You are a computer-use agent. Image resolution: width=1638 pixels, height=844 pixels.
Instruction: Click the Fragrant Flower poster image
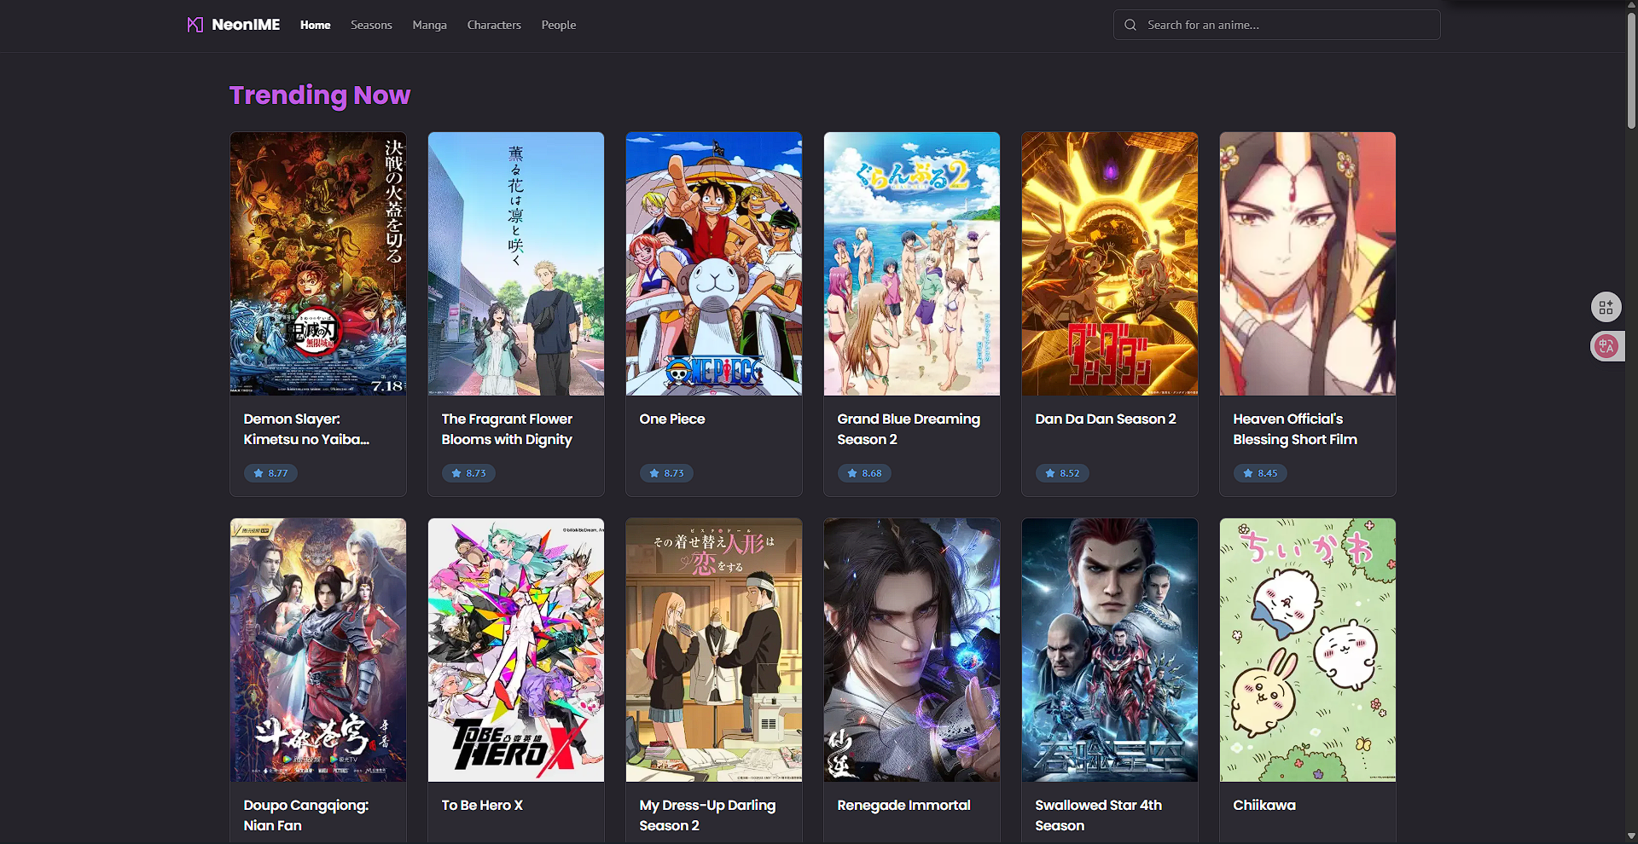[x=516, y=263]
